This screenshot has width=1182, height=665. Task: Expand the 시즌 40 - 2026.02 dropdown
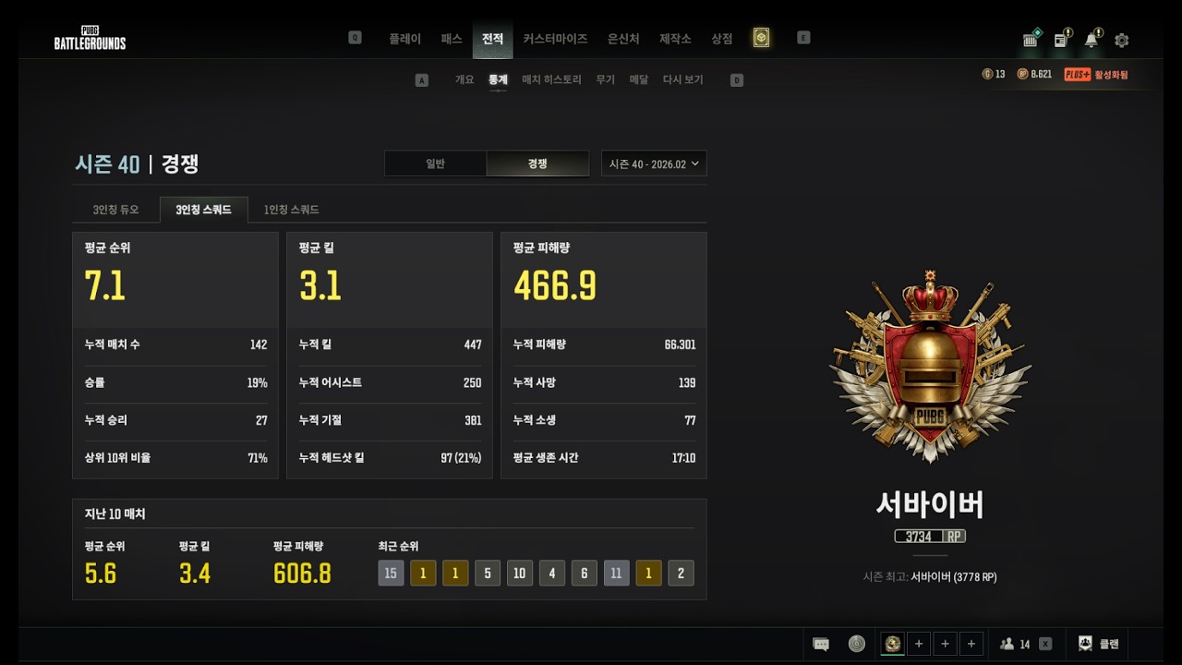click(x=654, y=163)
